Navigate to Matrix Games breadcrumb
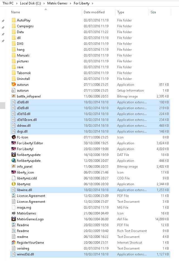Screen dimensions: 179x261 click(57, 3)
